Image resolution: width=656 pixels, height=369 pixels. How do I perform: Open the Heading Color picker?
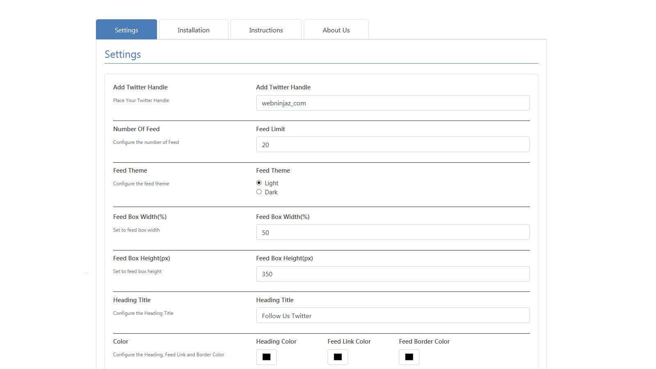click(x=266, y=357)
